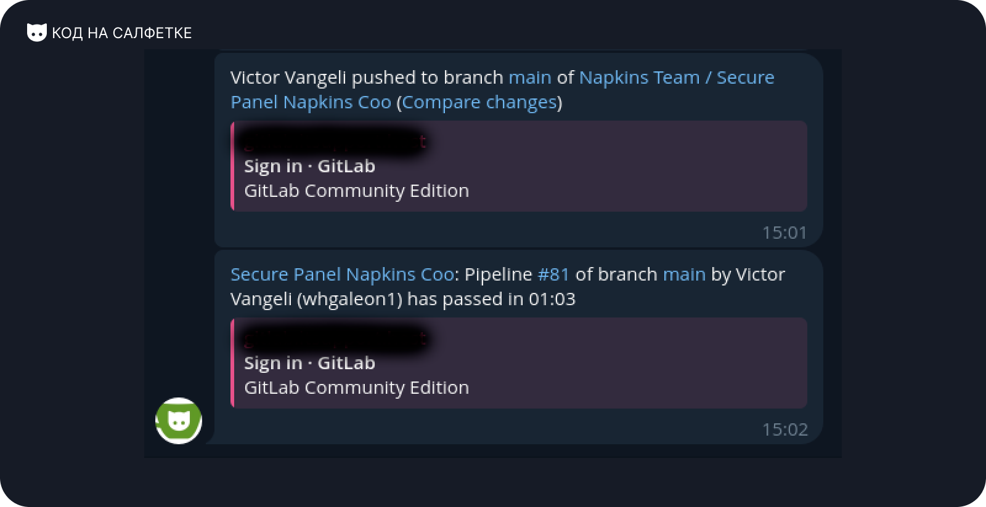This screenshot has height=507, width=986.
Task: Click the cat logo in header
Action: point(37,33)
